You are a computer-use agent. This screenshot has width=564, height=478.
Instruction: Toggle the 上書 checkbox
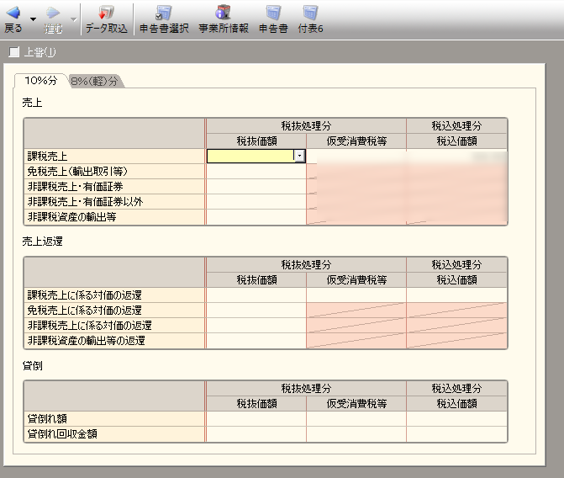click(x=13, y=53)
